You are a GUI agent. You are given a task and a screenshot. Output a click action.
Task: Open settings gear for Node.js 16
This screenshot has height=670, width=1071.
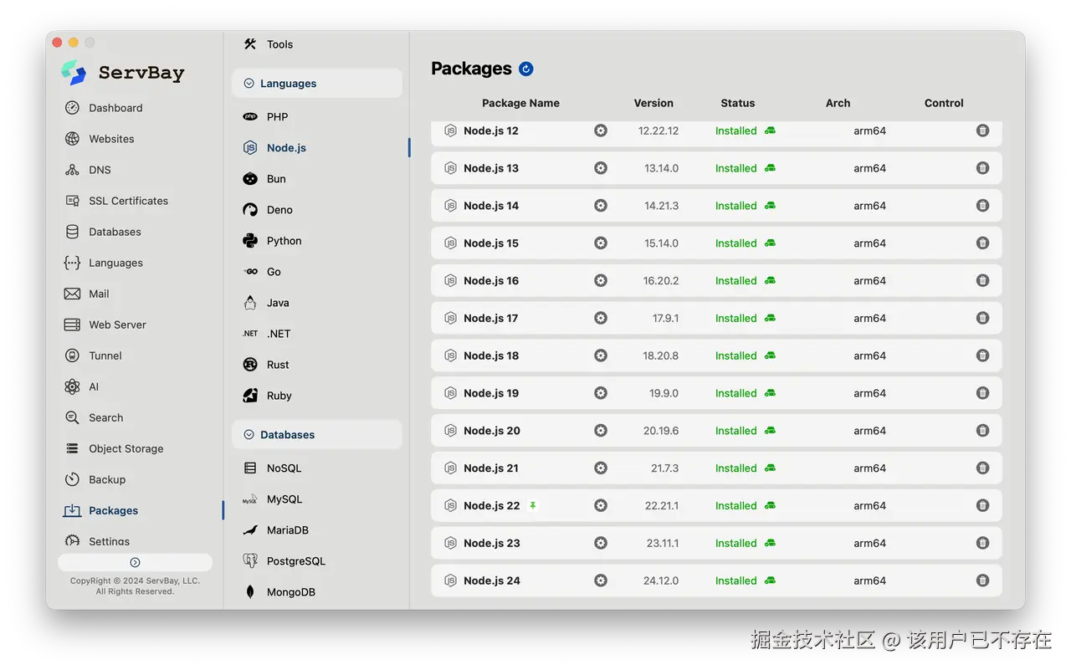[x=601, y=281]
